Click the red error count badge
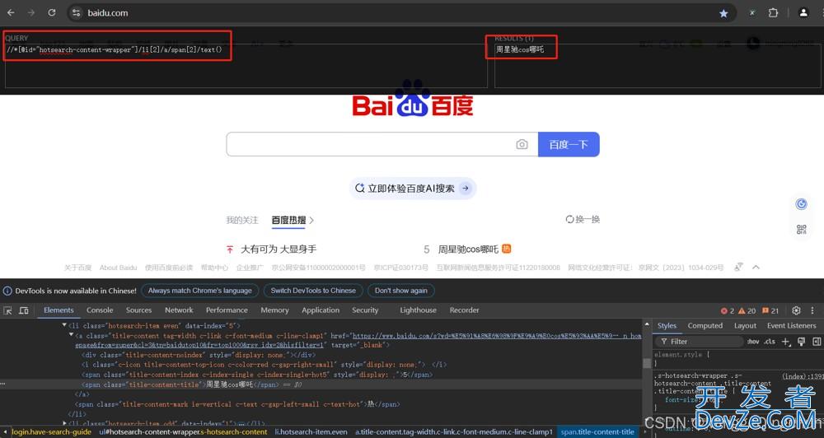824x438 pixels. [728, 310]
